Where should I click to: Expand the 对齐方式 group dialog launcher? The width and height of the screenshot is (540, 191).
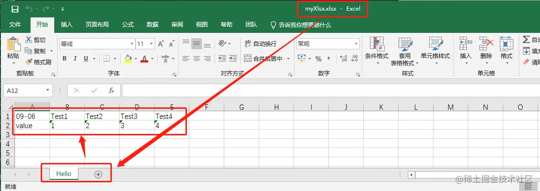click(290, 74)
